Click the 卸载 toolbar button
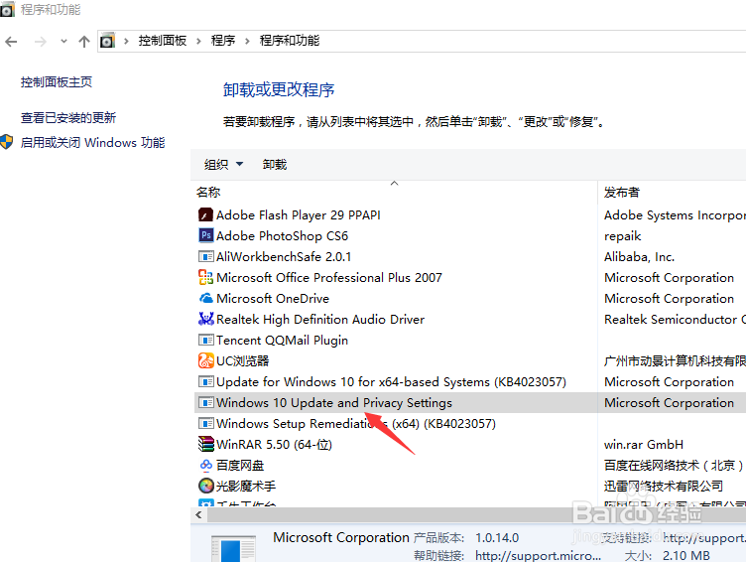 (x=275, y=164)
